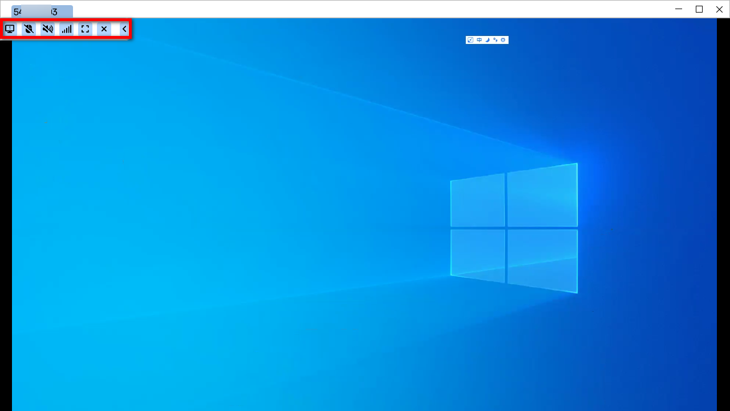Maximize the remote desktop window

click(x=699, y=9)
